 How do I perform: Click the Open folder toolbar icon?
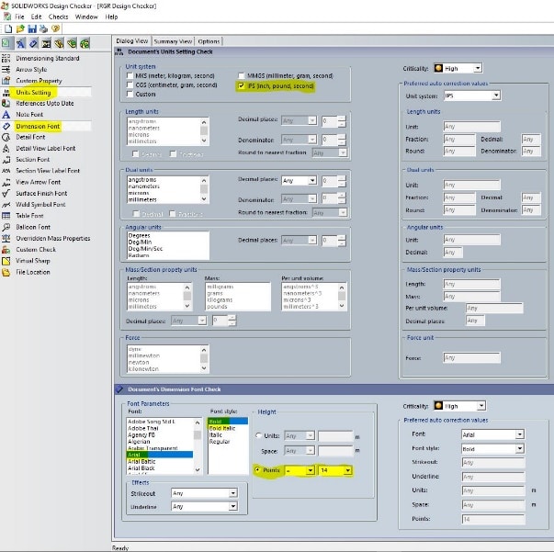click(x=20, y=28)
